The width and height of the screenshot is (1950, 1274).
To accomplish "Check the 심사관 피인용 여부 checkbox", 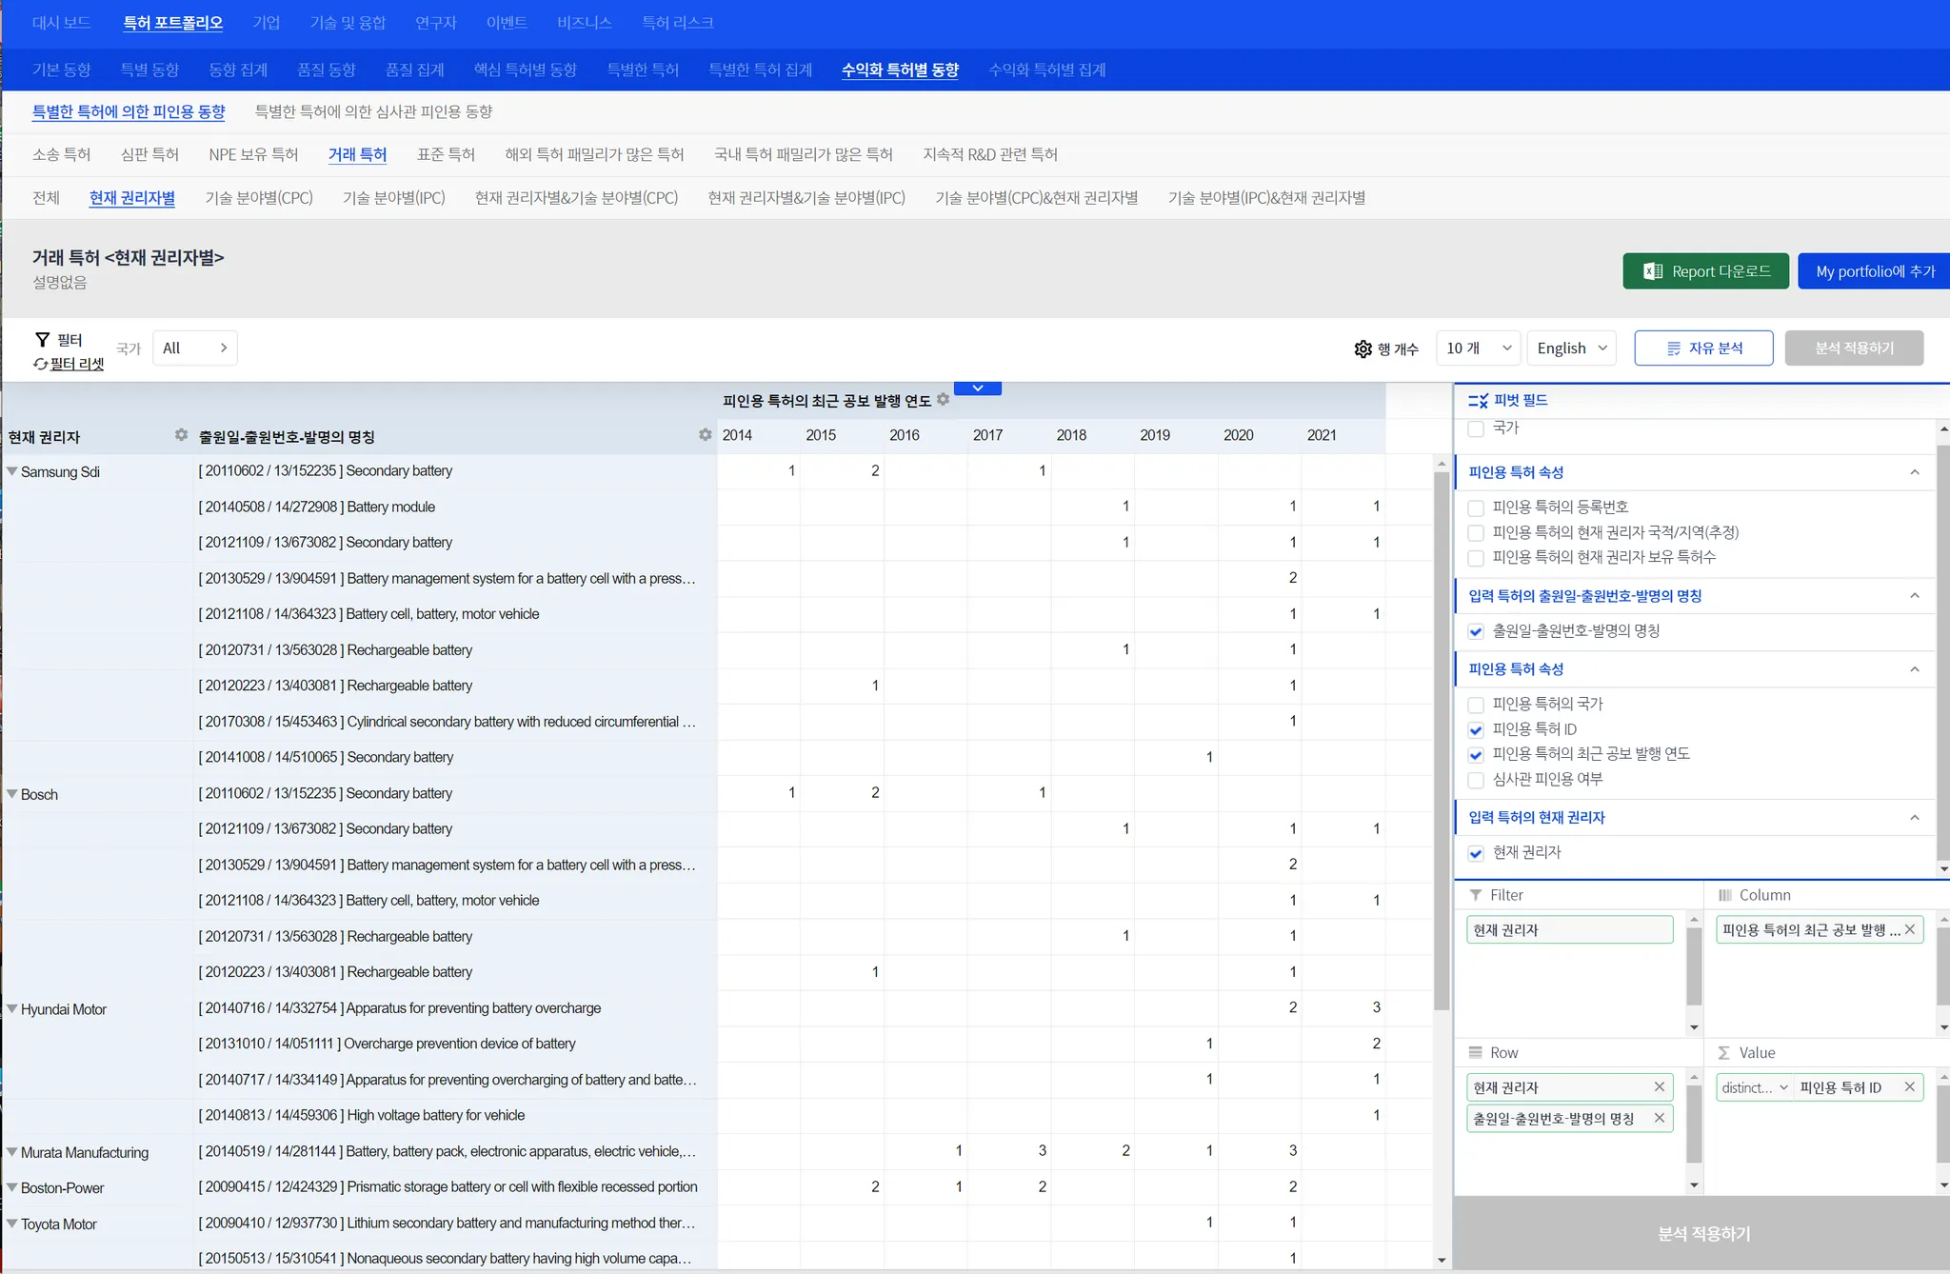I will pos(1476,780).
